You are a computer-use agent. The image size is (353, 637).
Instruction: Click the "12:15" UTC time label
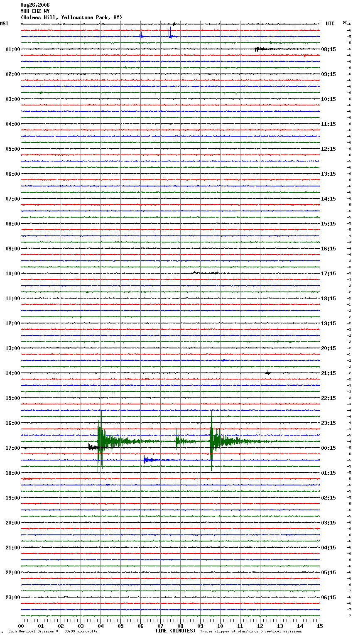(x=328, y=149)
